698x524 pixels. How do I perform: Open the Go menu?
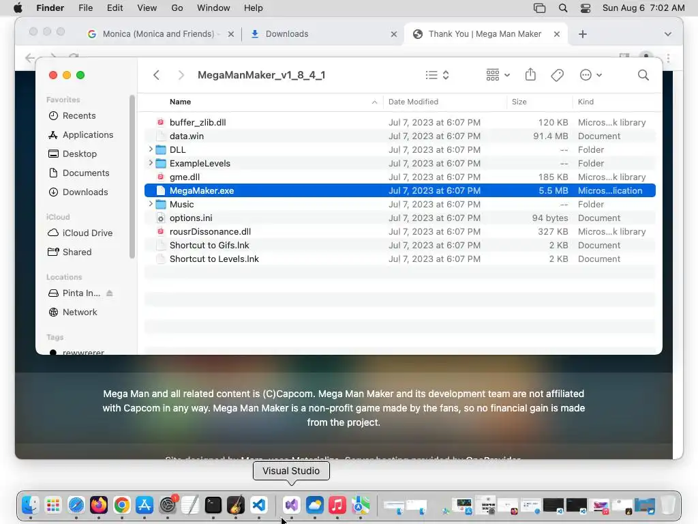pos(177,8)
